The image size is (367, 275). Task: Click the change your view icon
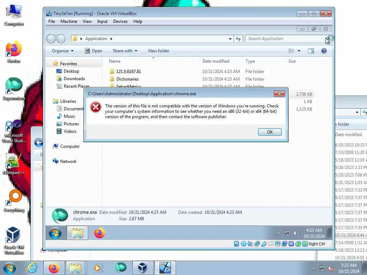[291, 51]
